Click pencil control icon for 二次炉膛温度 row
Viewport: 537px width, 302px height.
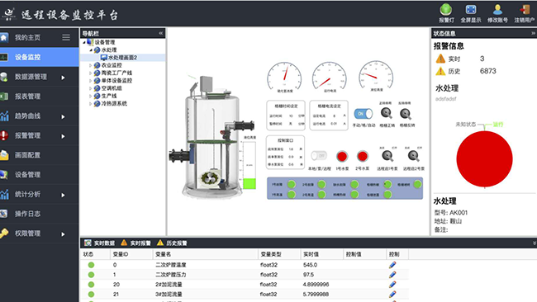pos(392,265)
